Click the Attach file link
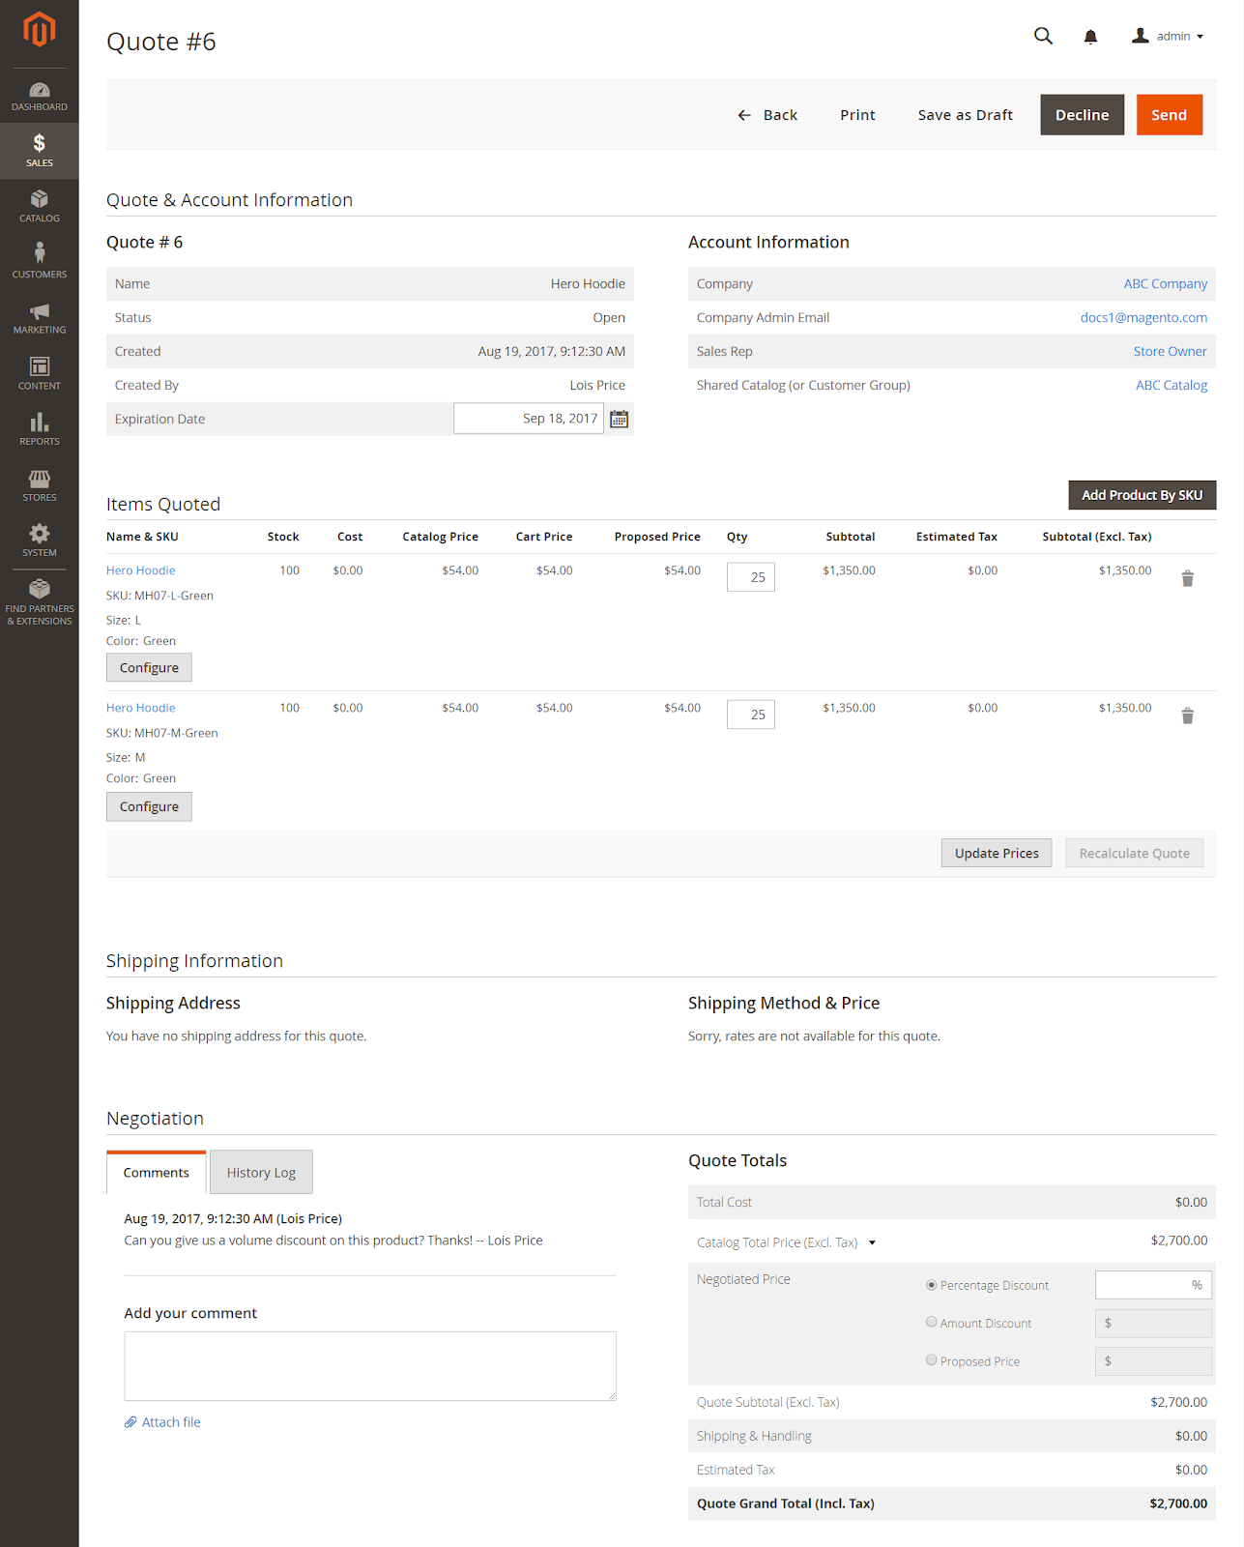 171,1422
